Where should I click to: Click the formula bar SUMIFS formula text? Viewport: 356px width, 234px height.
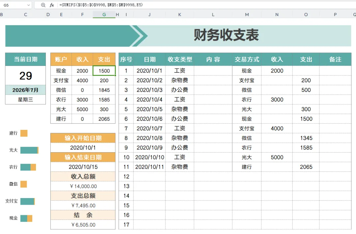101,5
